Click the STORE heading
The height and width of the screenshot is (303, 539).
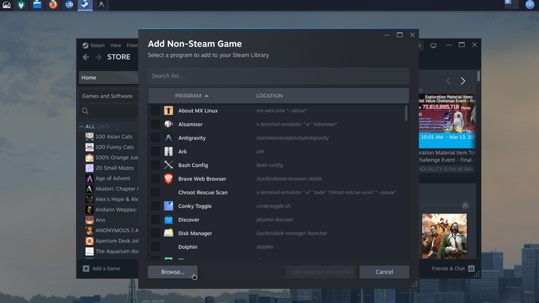[x=119, y=57]
